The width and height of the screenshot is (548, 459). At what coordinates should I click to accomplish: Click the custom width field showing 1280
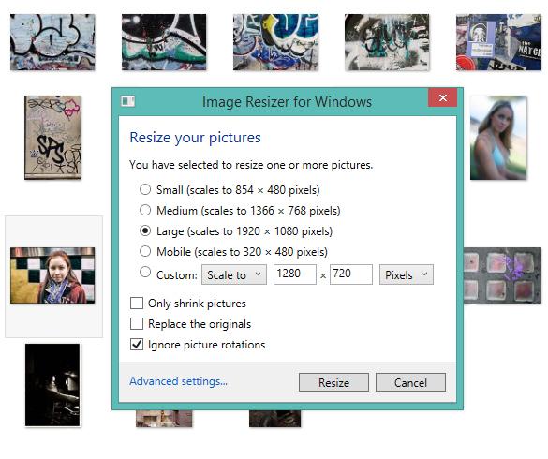295,274
